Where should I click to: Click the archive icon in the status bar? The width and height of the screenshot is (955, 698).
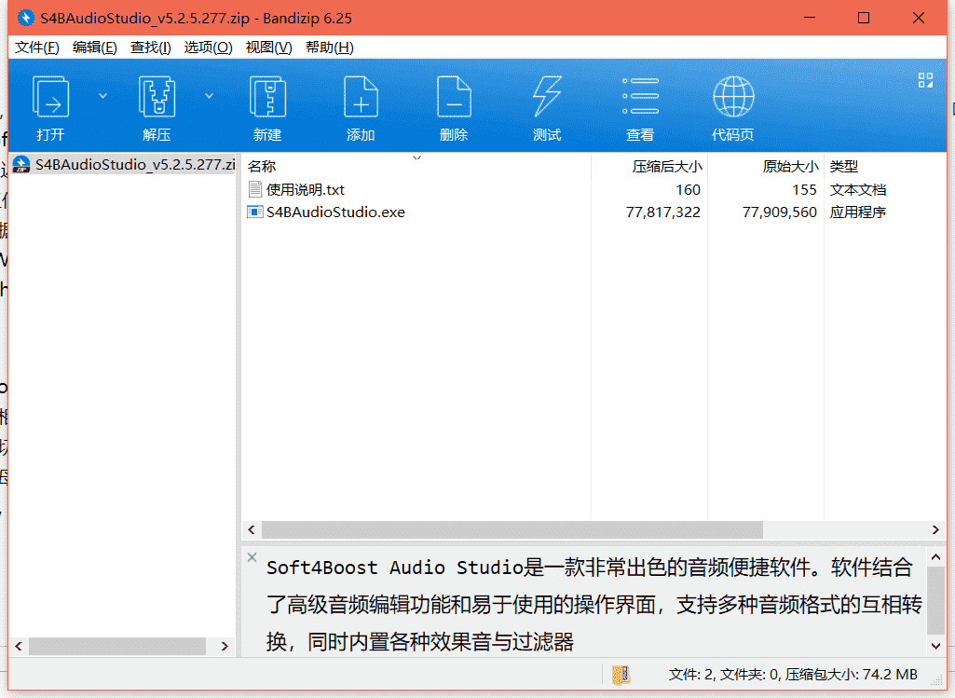(621, 675)
